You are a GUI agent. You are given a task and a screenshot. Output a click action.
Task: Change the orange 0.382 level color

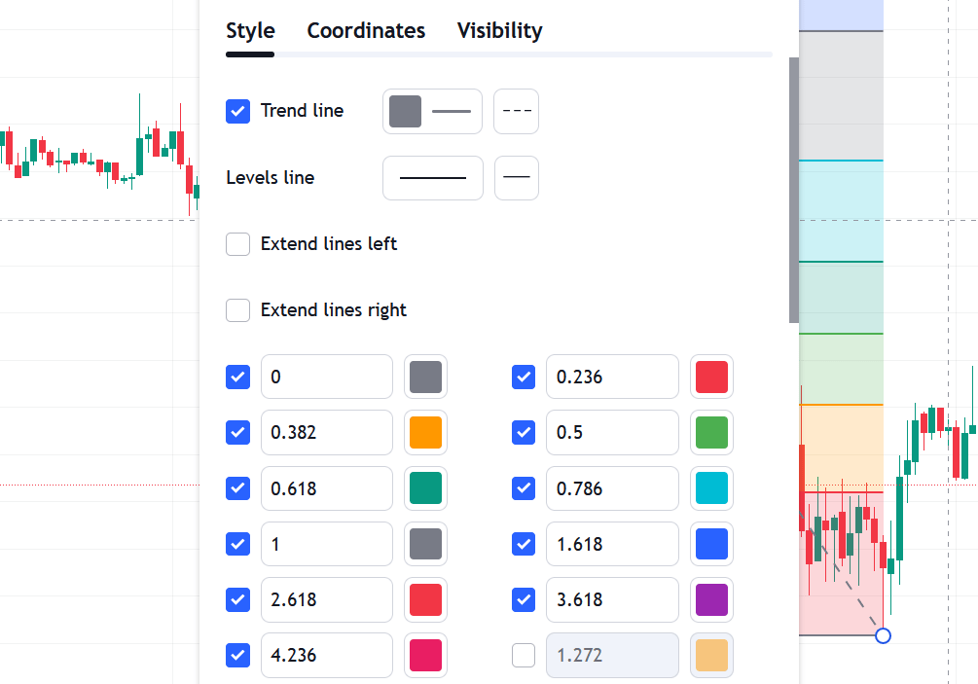[x=425, y=432]
